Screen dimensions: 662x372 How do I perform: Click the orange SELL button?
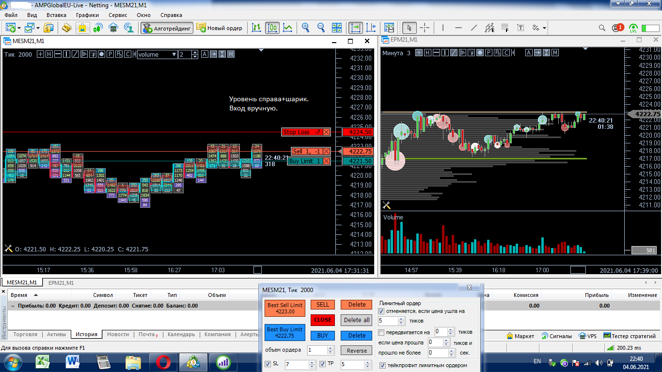323,305
